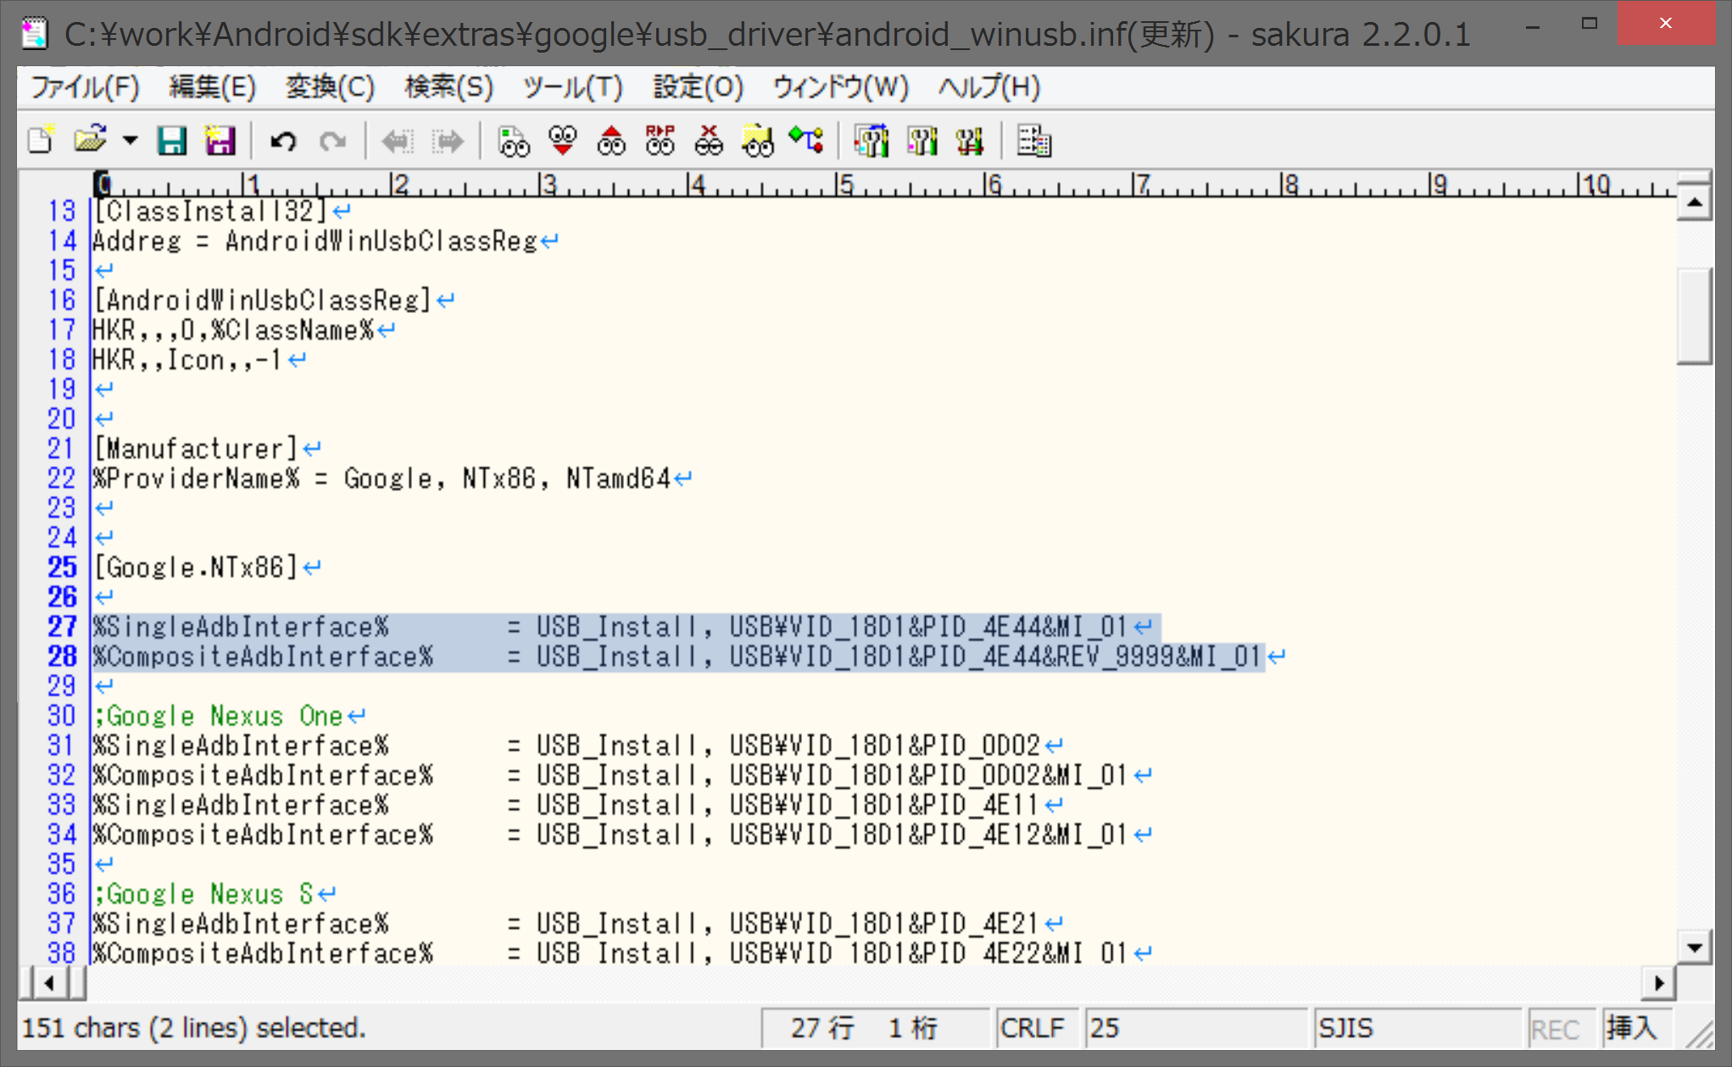Clear search highlight marks icon

tap(709, 140)
